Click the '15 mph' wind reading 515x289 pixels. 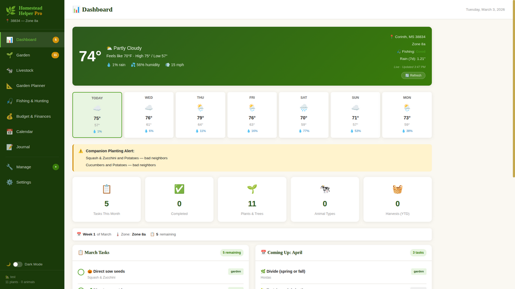tap(174, 65)
